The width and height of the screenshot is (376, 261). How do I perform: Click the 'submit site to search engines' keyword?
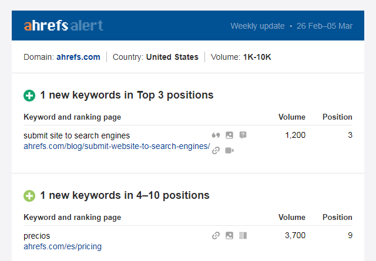tap(77, 135)
